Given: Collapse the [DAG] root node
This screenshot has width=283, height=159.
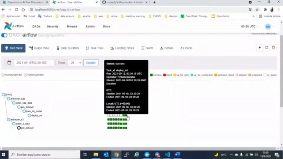Looking at the screenshot, I should tap(3, 95).
